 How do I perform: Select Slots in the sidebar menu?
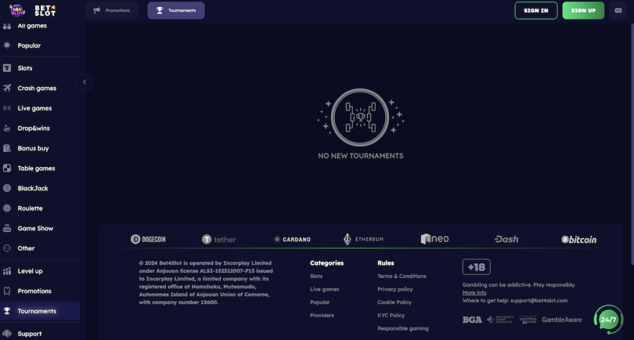[25, 68]
